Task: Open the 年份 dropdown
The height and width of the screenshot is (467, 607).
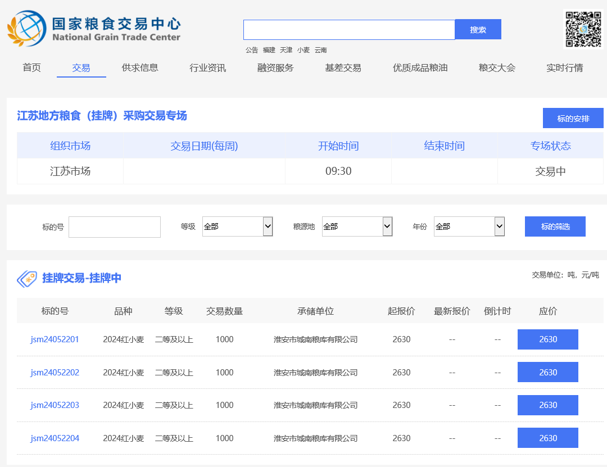Action: click(x=469, y=226)
